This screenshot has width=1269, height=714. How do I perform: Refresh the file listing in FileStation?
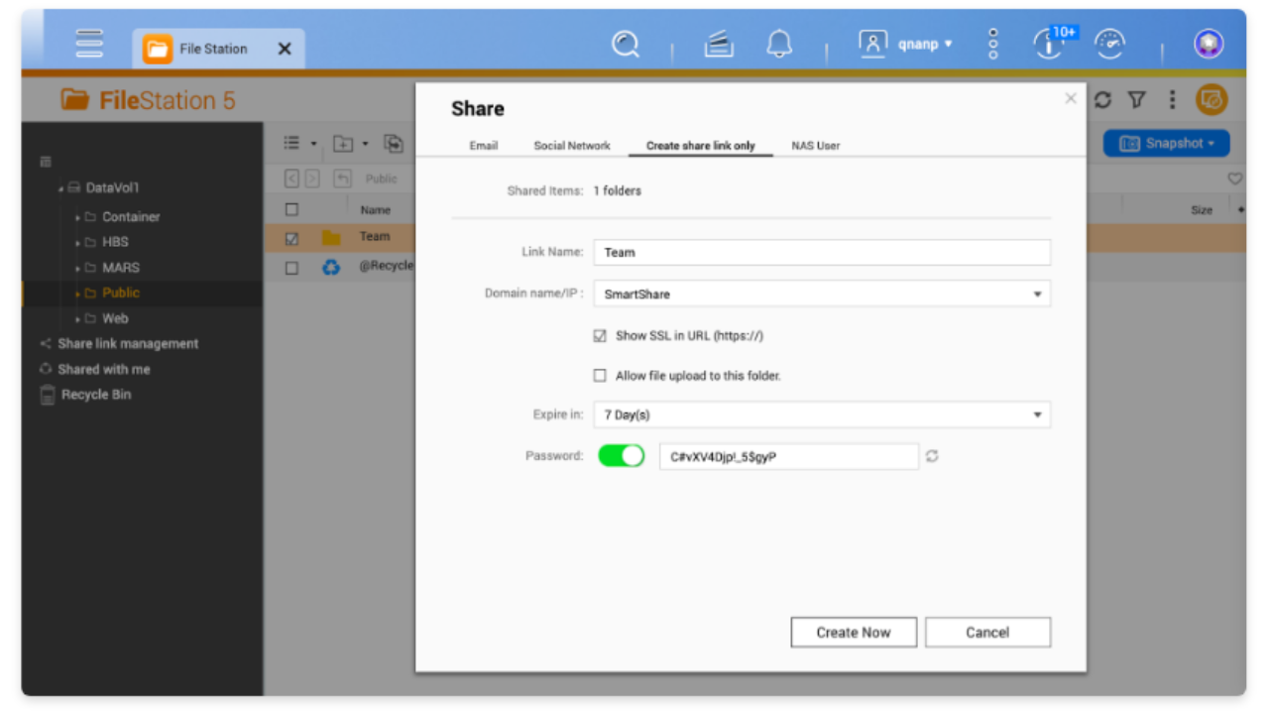[1100, 100]
